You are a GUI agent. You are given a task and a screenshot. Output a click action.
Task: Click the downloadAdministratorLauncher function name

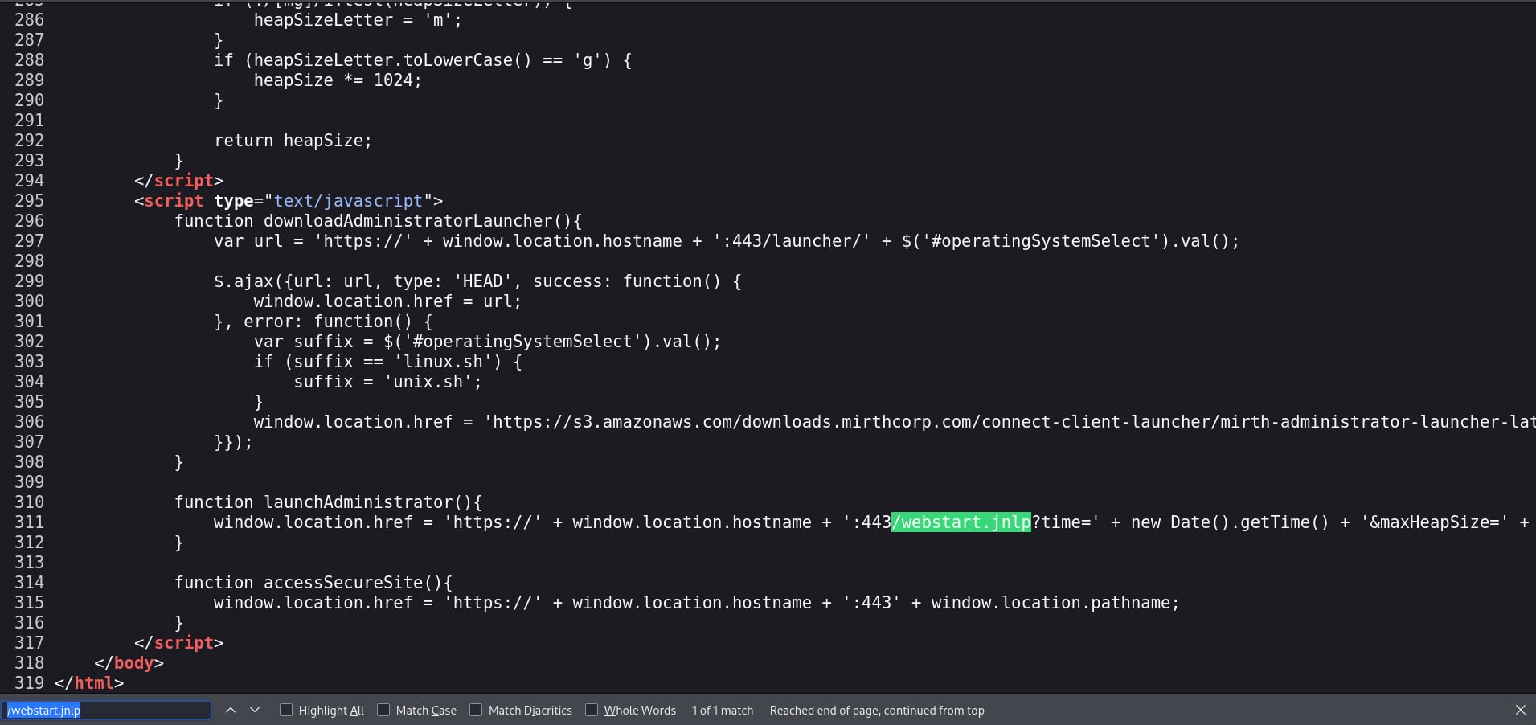(408, 221)
